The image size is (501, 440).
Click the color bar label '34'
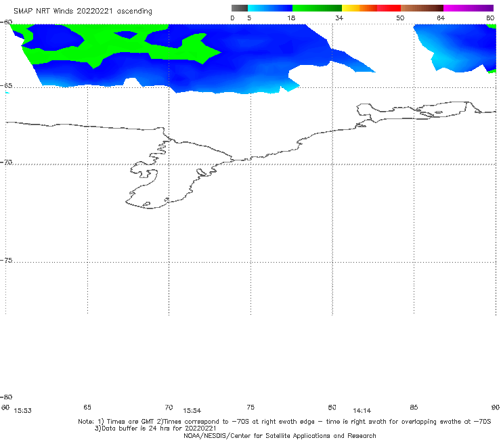(x=339, y=18)
